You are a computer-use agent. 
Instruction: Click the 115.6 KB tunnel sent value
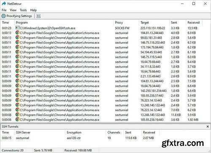(x=131, y=138)
